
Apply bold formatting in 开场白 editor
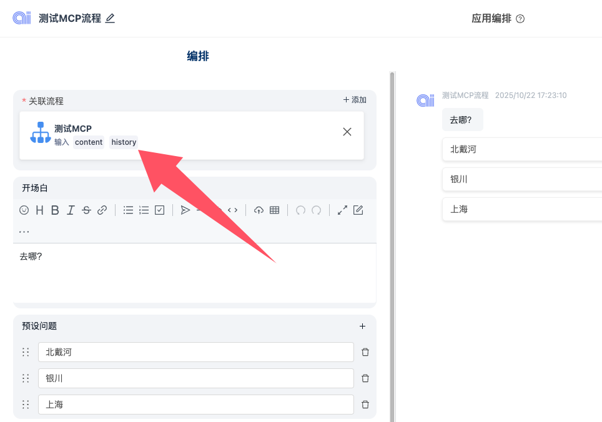coord(55,210)
